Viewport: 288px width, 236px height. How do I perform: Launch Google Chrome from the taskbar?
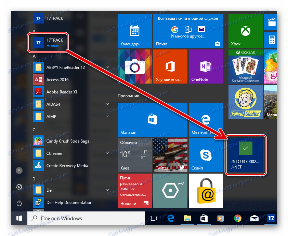(237, 219)
